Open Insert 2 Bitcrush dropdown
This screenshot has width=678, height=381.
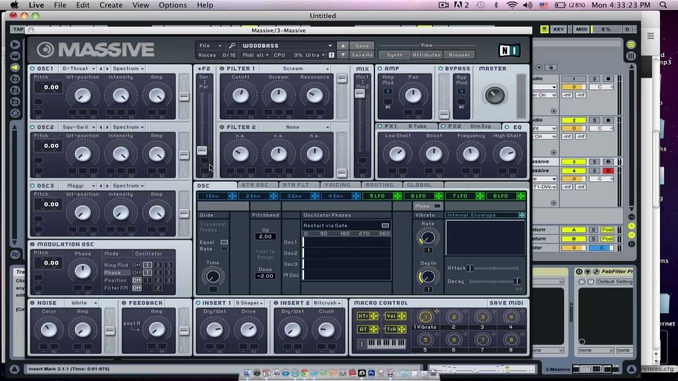pos(327,303)
